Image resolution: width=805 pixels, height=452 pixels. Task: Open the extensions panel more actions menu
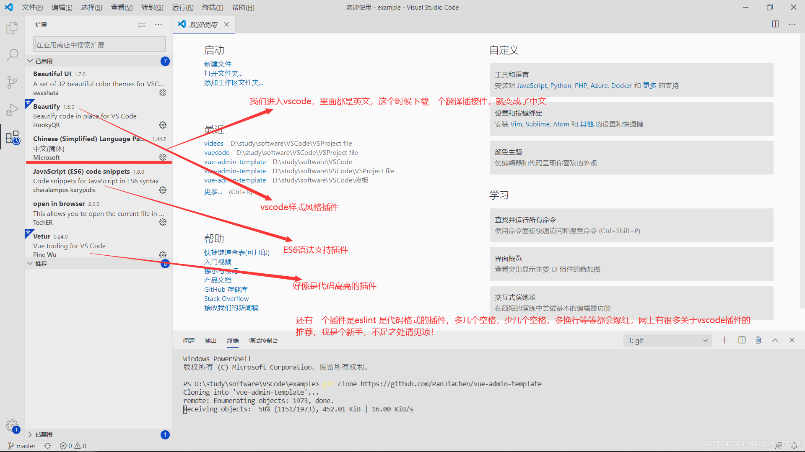158,25
